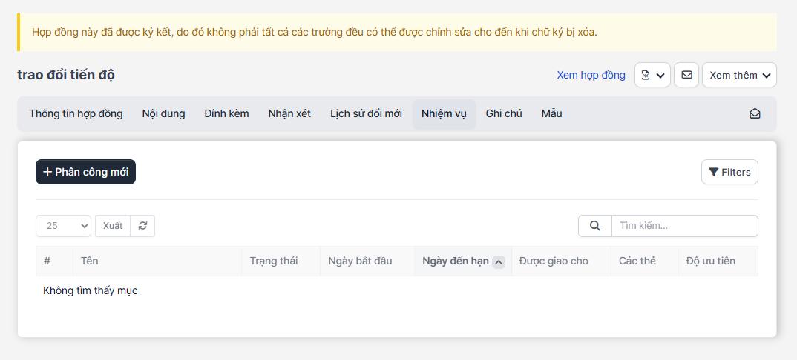Image resolution: width=797 pixels, height=360 pixels.
Task: Click the Phân công mới button
Action: (x=85, y=172)
